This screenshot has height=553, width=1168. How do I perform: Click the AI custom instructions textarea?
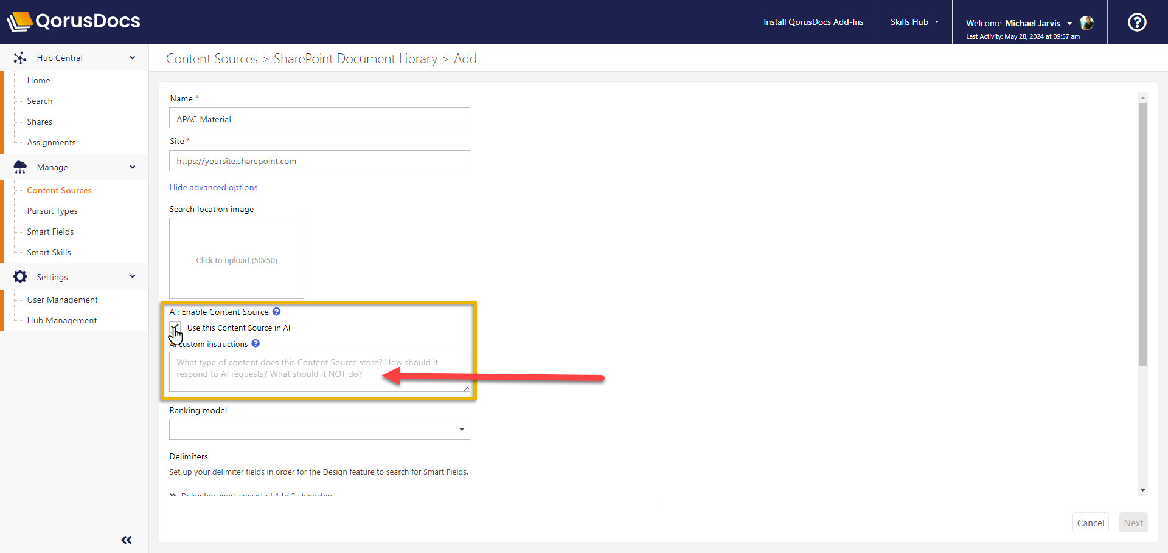[x=319, y=372]
